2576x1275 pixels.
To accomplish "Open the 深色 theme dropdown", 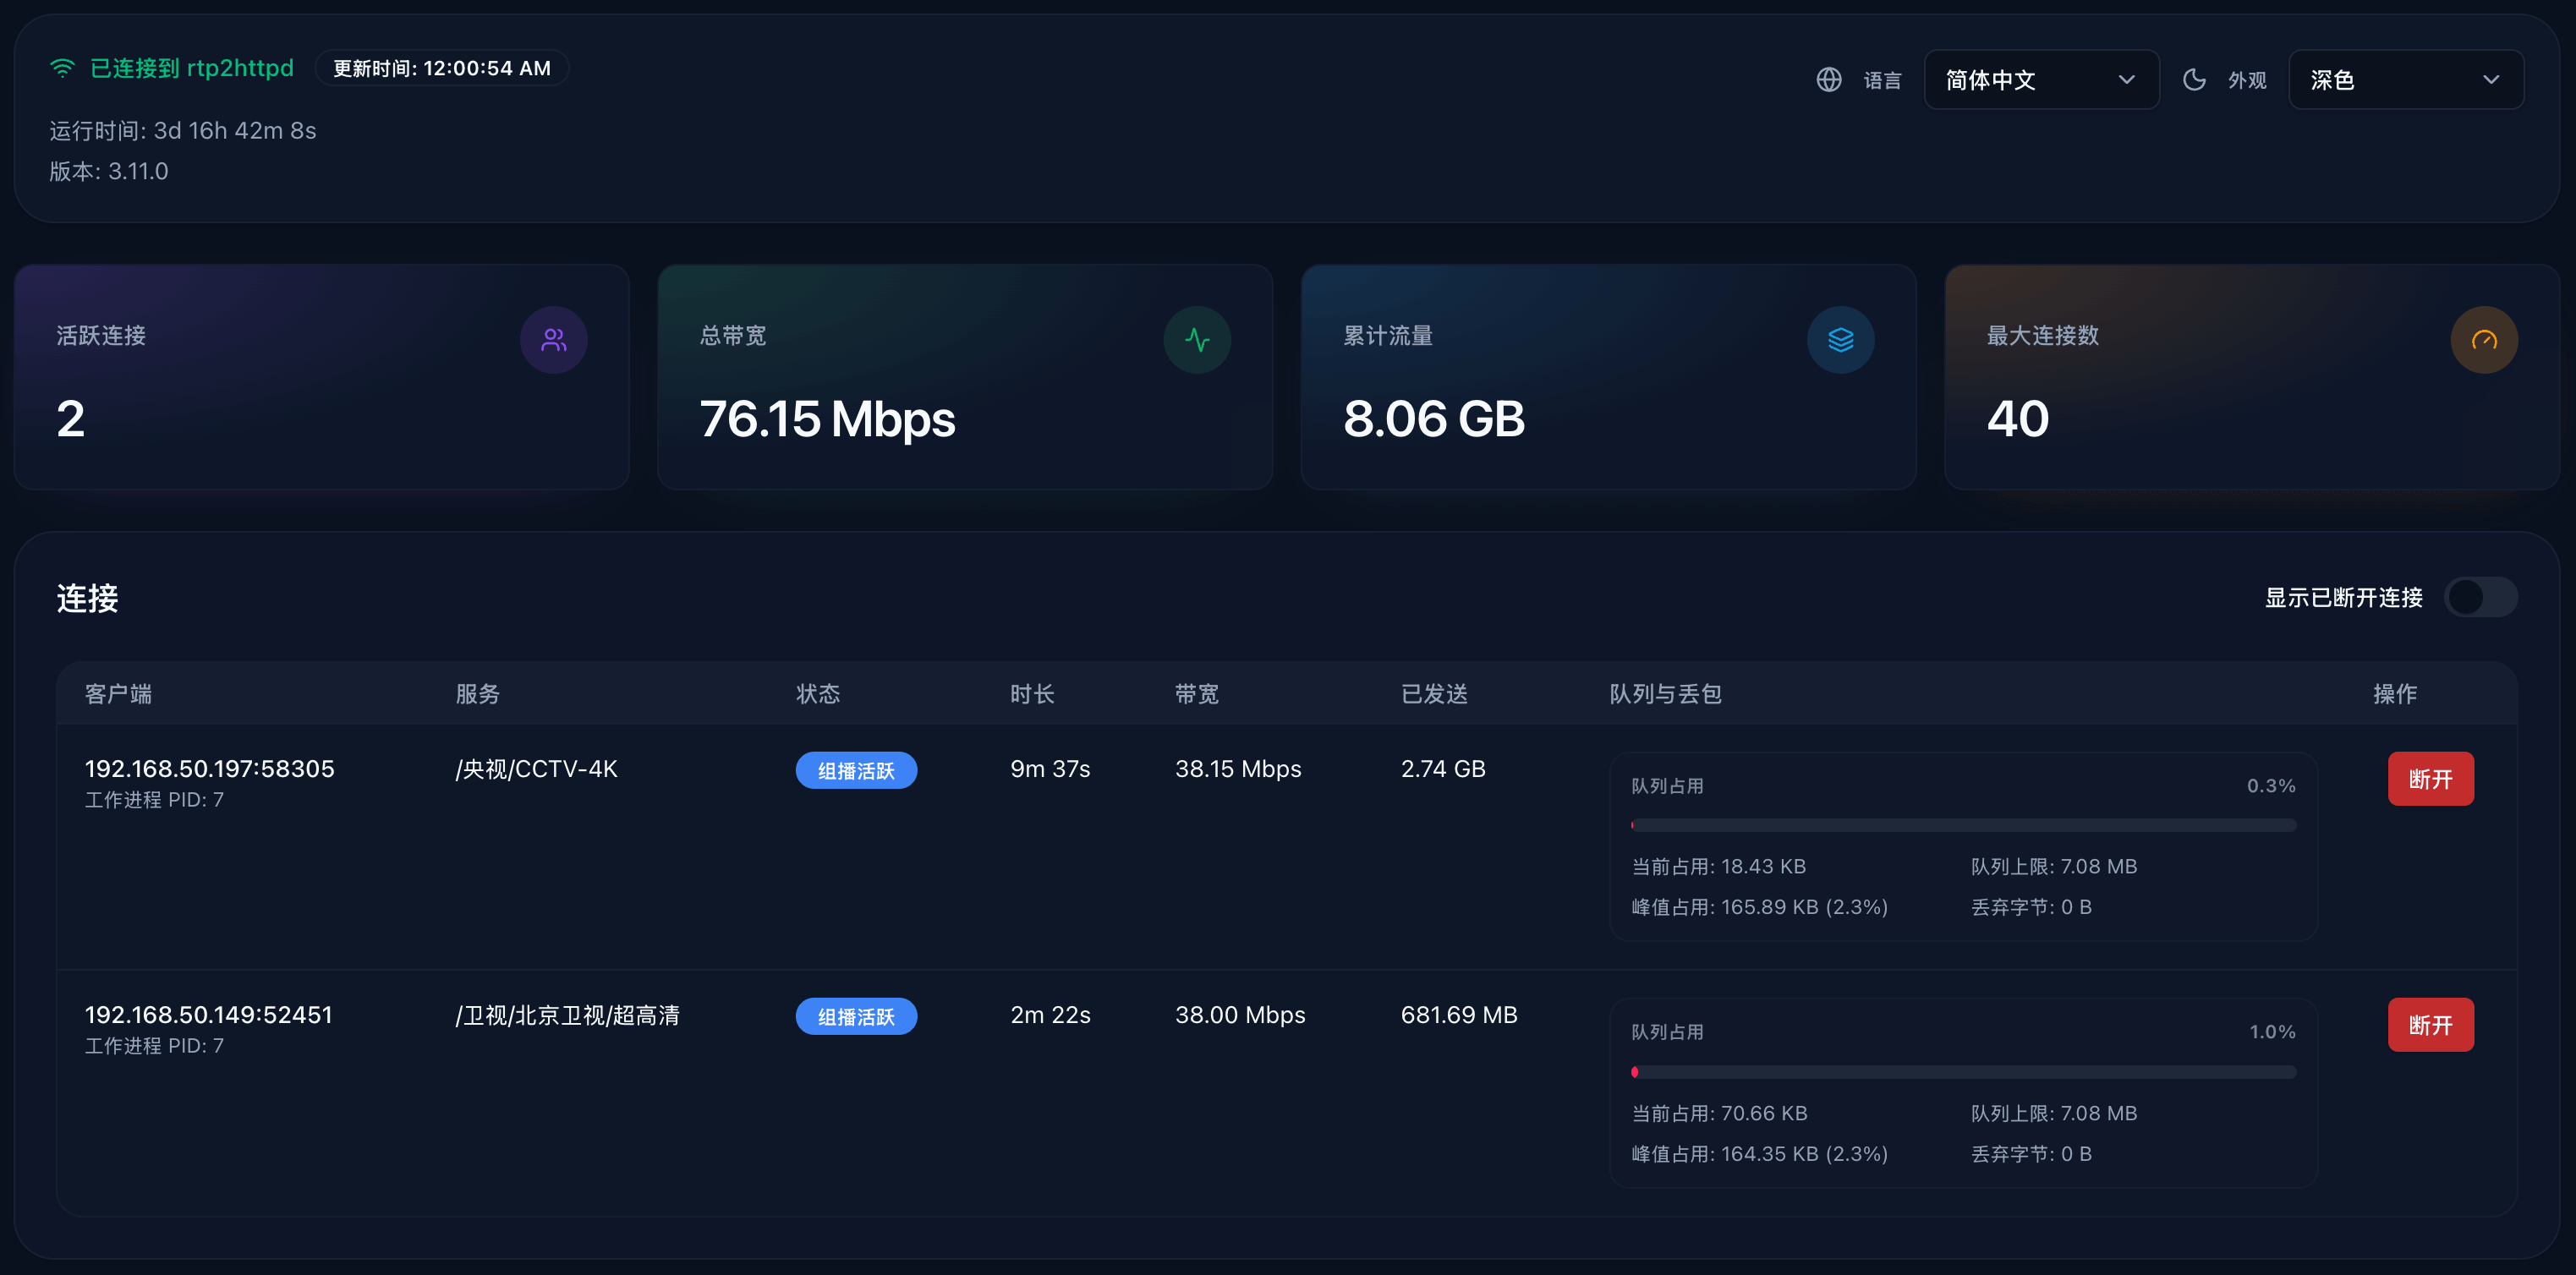I will click(2405, 79).
